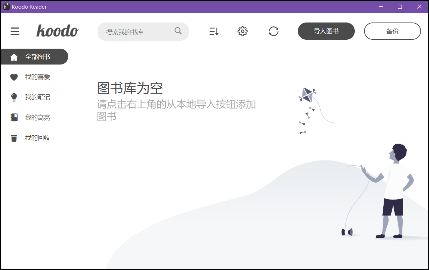Click the sync refresh icon

click(x=274, y=31)
